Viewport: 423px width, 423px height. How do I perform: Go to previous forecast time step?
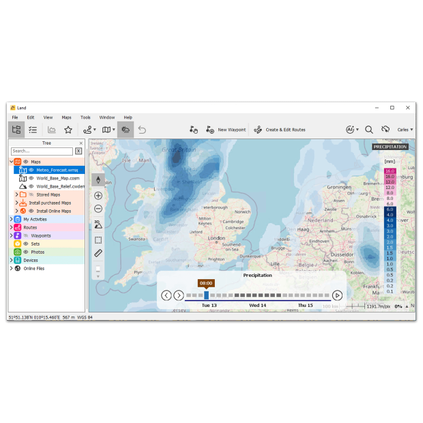(166, 295)
